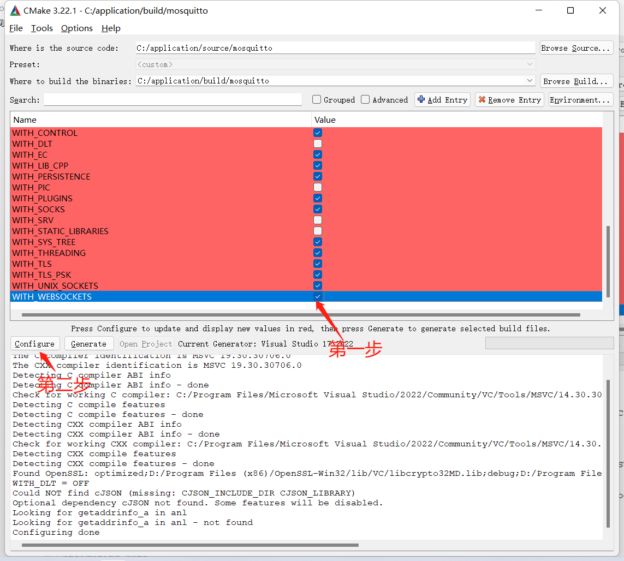Click the Open Project button
This screenshot has width=624, height=561.
click(x=146, y=344)
